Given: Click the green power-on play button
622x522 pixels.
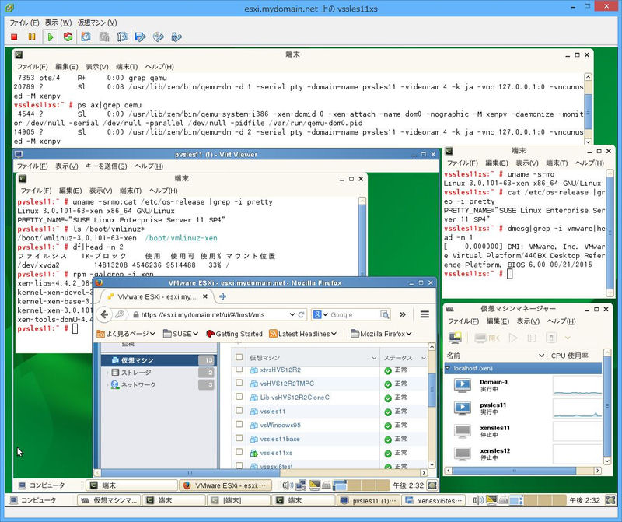Looking at the screenshot, I should pyautogui.click(x=51, y=36).
